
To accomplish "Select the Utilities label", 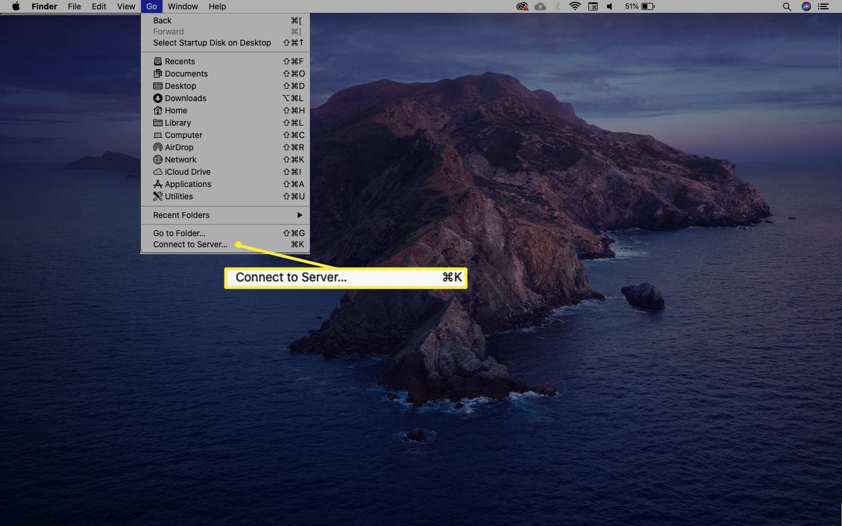I will pyautogui.click(x=179, y=196).
